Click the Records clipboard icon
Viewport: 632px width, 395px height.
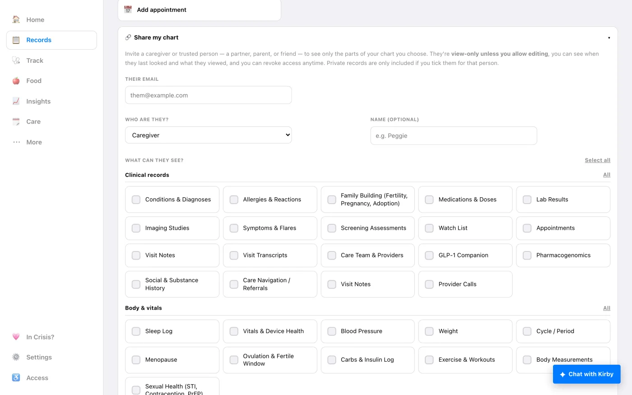(x=16, y=40)
